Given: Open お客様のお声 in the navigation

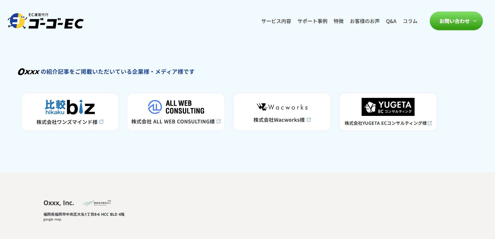Looking at the screenshot, I should click(x=365, y=21).
